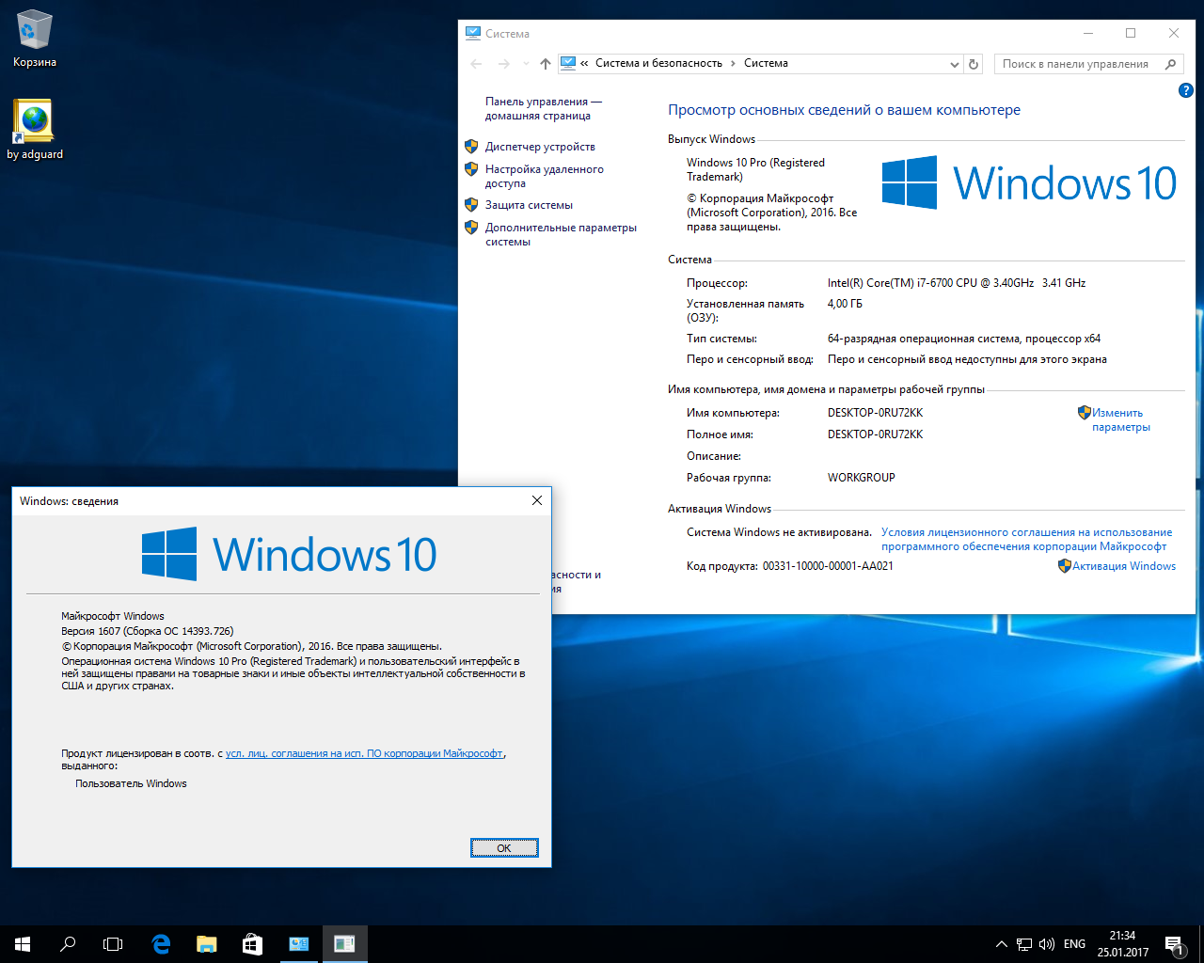
Task: Open taskbar search magnifier icon
Action: pyautogui.click(x=68, y=944)
